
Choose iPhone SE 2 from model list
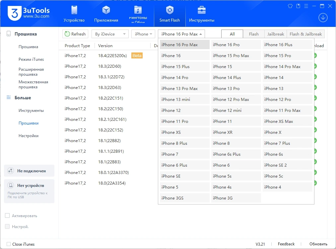287,165
